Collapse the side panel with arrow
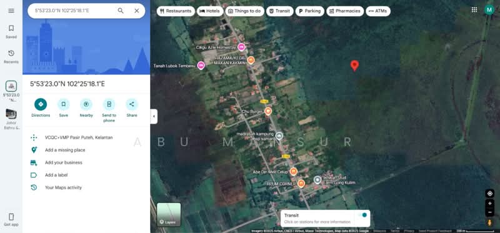The height and width of the screenshot is (233, 500). [154, 116]
